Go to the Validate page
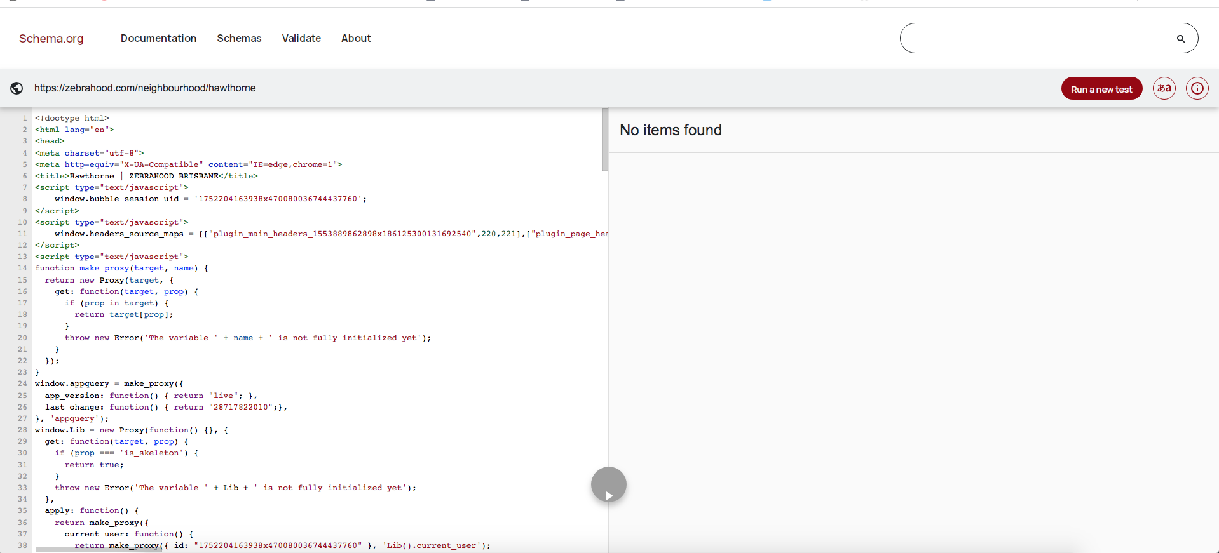 (301, 38)
